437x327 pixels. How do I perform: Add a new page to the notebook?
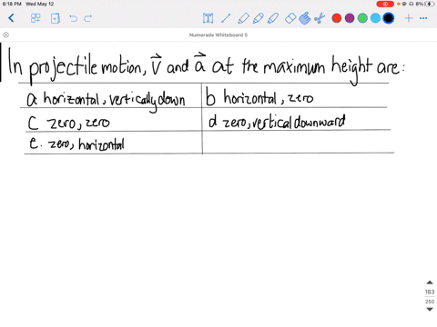tap(56, 18)
